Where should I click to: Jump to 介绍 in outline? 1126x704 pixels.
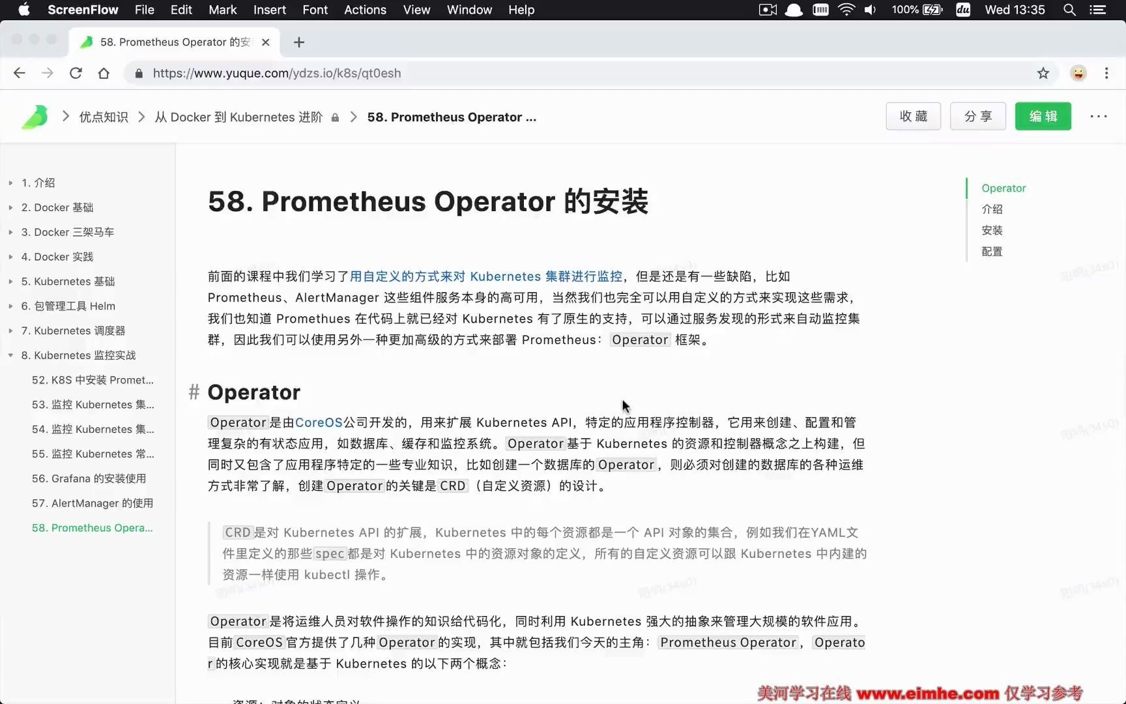[x=992, y=209]
